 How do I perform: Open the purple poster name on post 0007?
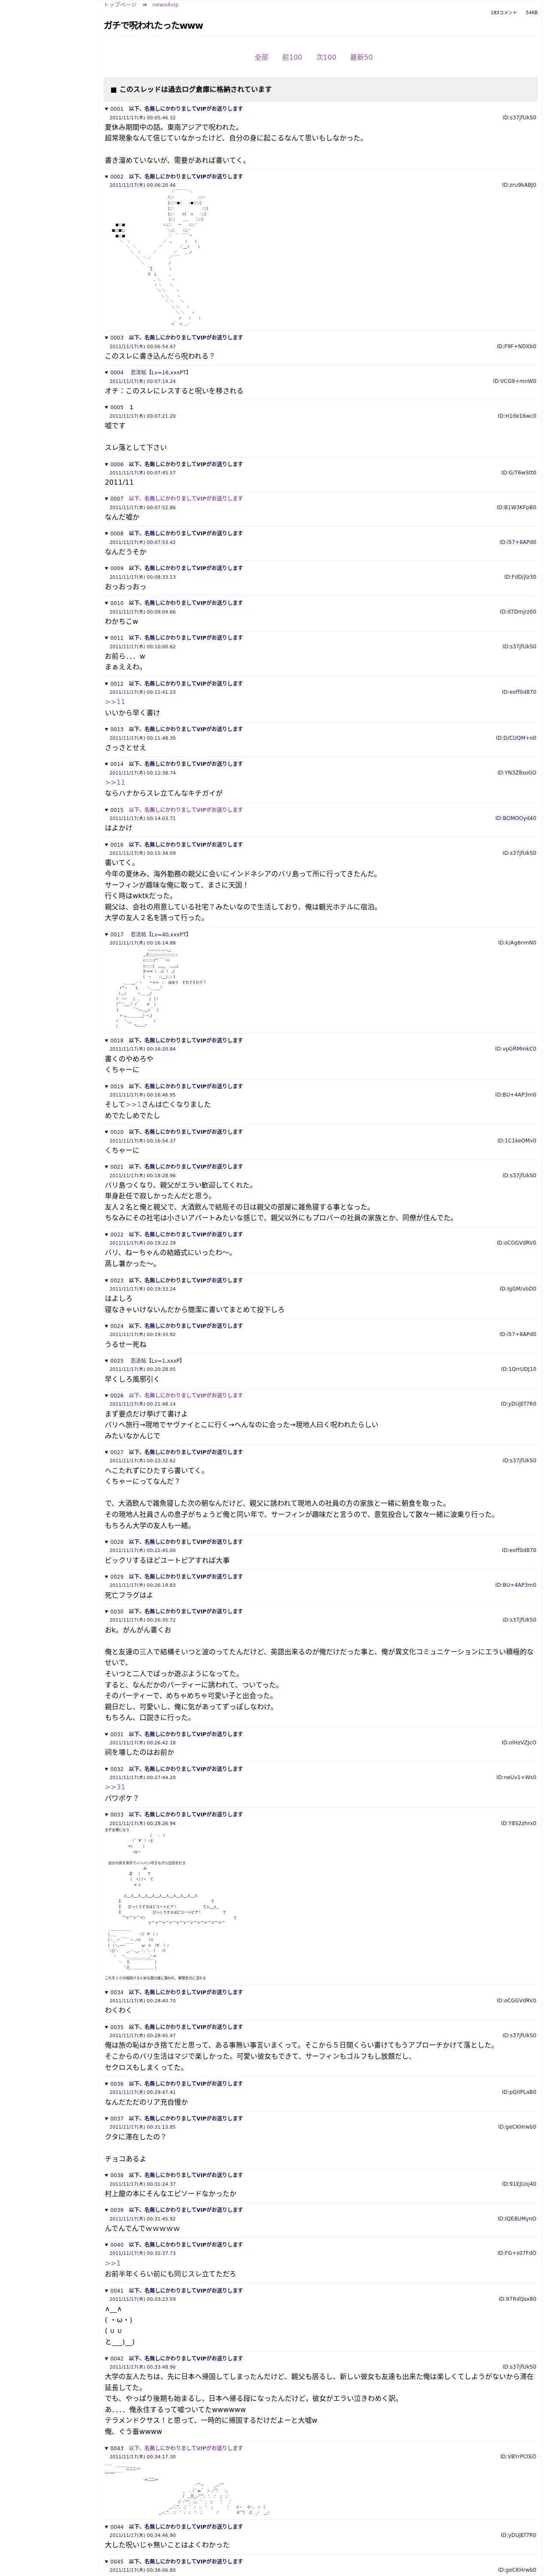(x=185, y=498)
